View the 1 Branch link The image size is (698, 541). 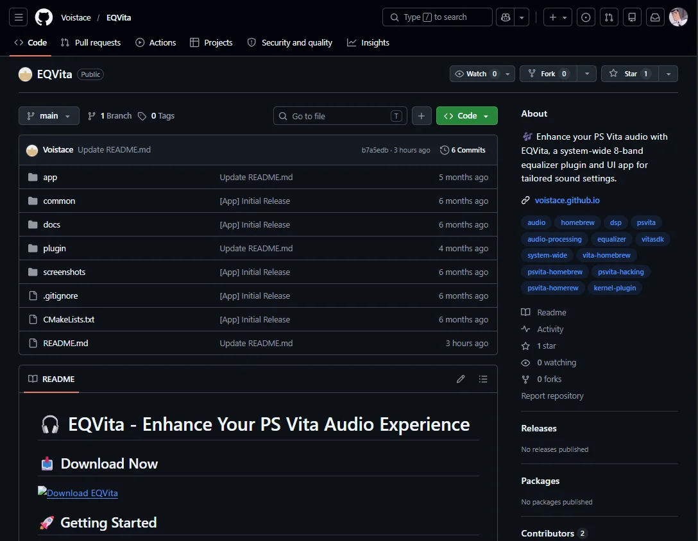(x=110, y=115)
